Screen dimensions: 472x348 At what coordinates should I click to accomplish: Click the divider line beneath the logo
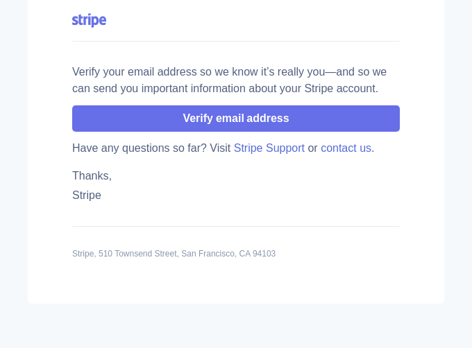tap(236, 41)
